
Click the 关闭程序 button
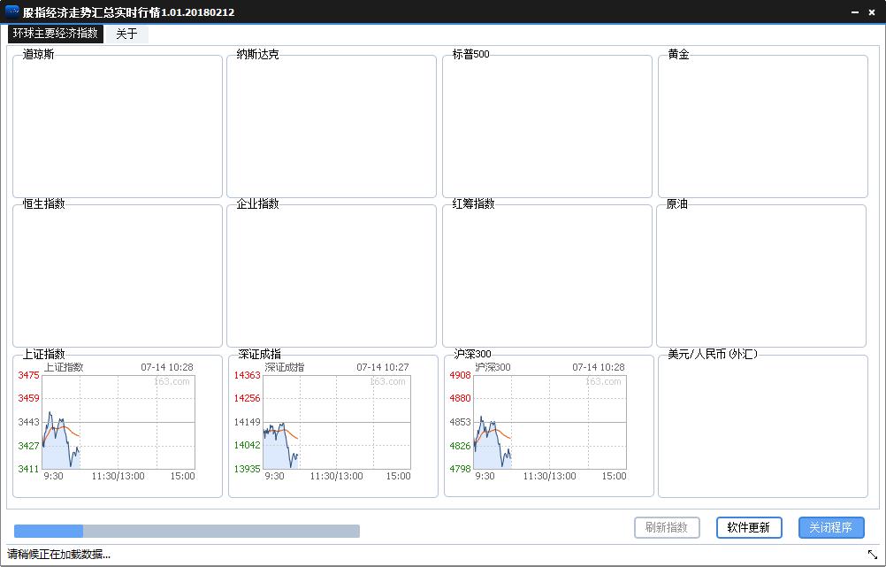tap(831, 527)
